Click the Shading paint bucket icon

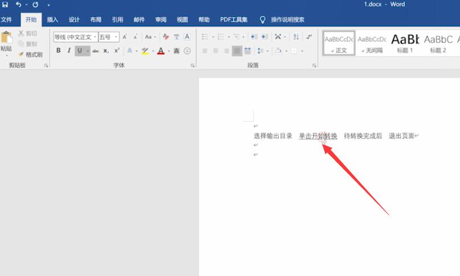coord(278,51)
